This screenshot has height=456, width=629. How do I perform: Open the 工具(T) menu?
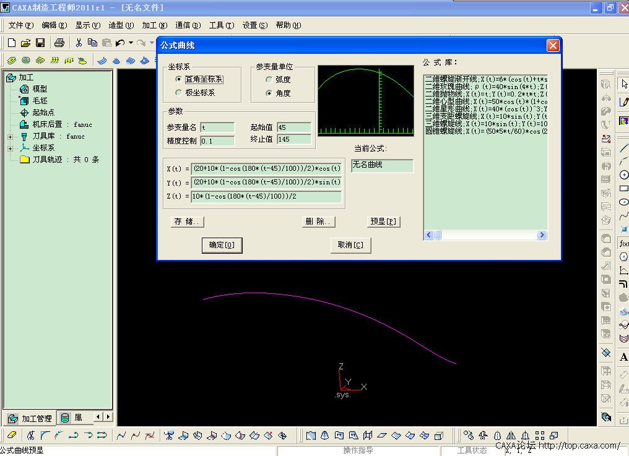(222, 25)
